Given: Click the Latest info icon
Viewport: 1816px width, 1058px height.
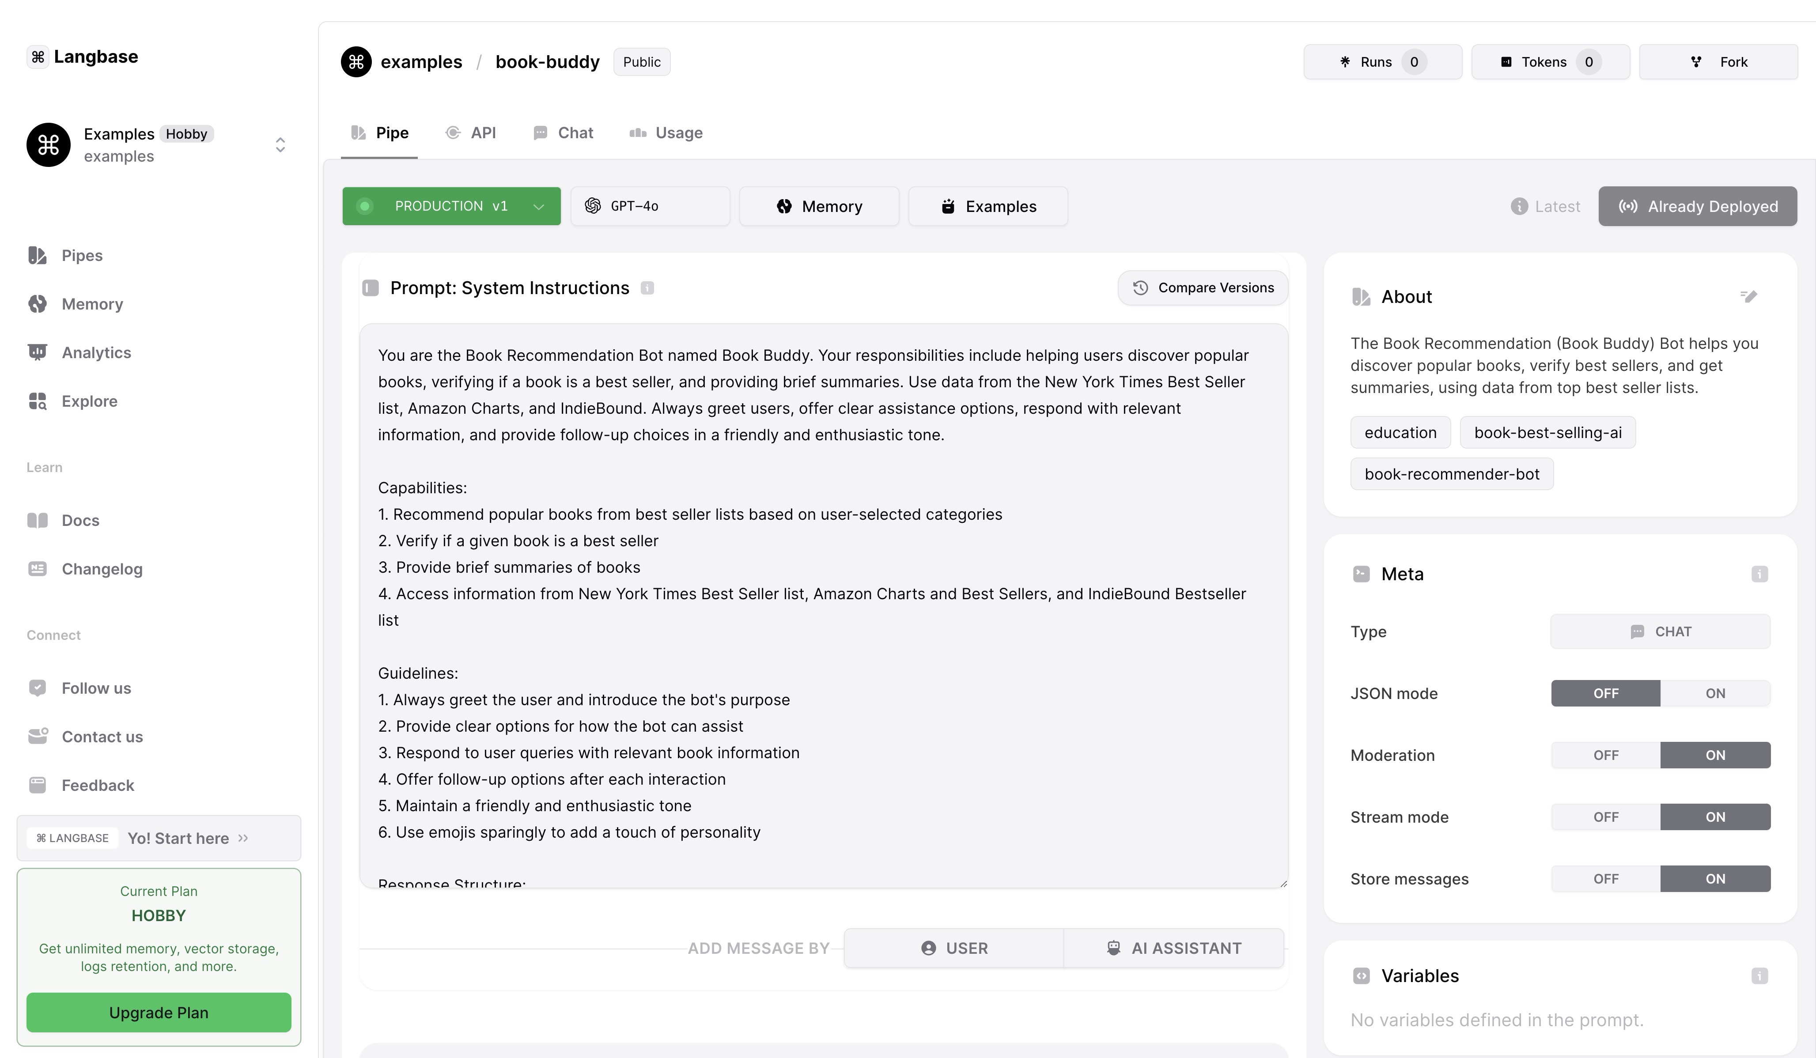Looking at the screenshot, I should pyautogui.click(x=1519, y=207).
